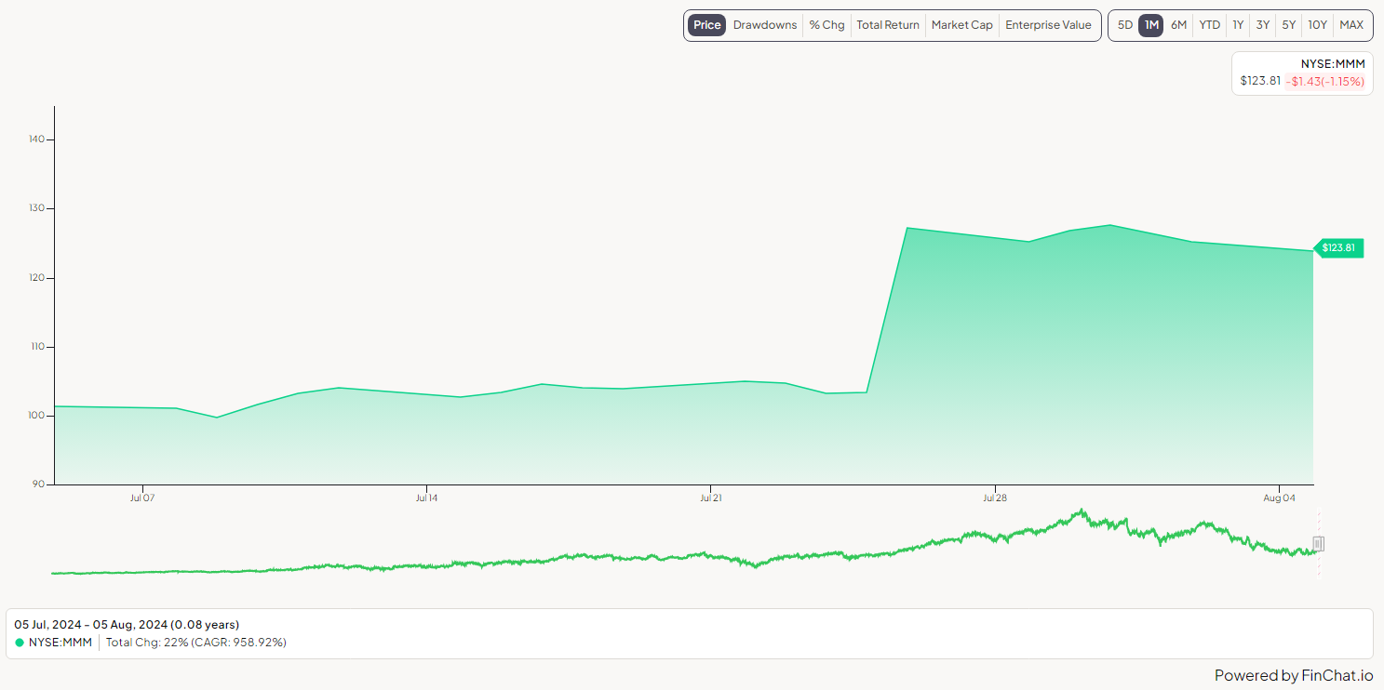Switch to the % Chg tab

[826, 25]
